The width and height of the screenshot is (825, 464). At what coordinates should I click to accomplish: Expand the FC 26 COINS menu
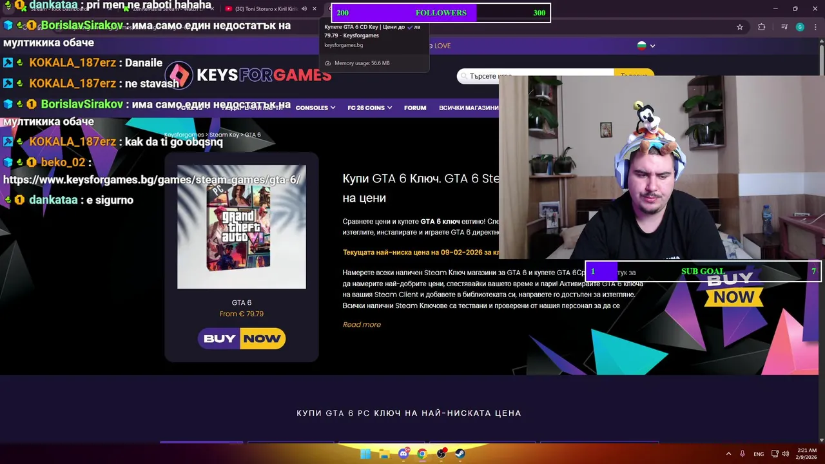click(x=370, y=108)
